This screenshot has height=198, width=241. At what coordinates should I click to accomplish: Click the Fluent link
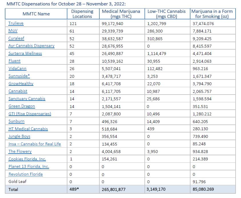coord(15,61)
